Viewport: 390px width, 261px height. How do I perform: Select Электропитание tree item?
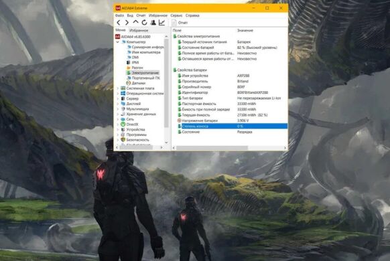coord(145,73)
